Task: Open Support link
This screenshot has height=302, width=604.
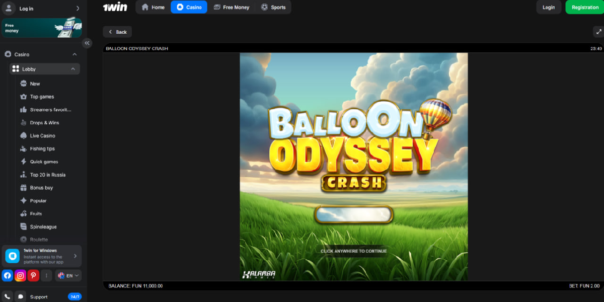Action: coord(39,297)
